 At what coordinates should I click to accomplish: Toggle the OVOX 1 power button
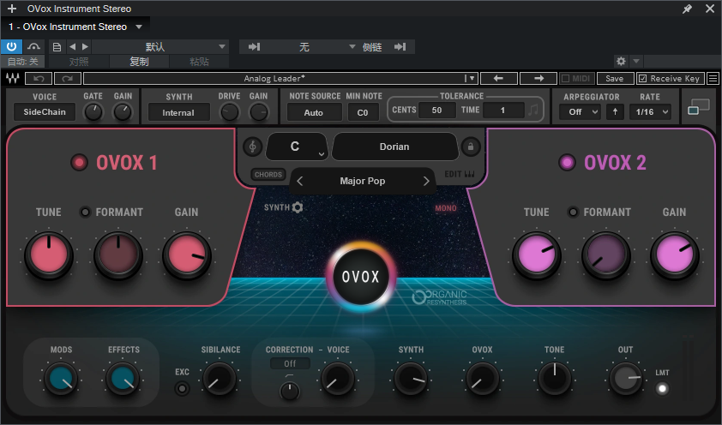[x=79, y=162]
